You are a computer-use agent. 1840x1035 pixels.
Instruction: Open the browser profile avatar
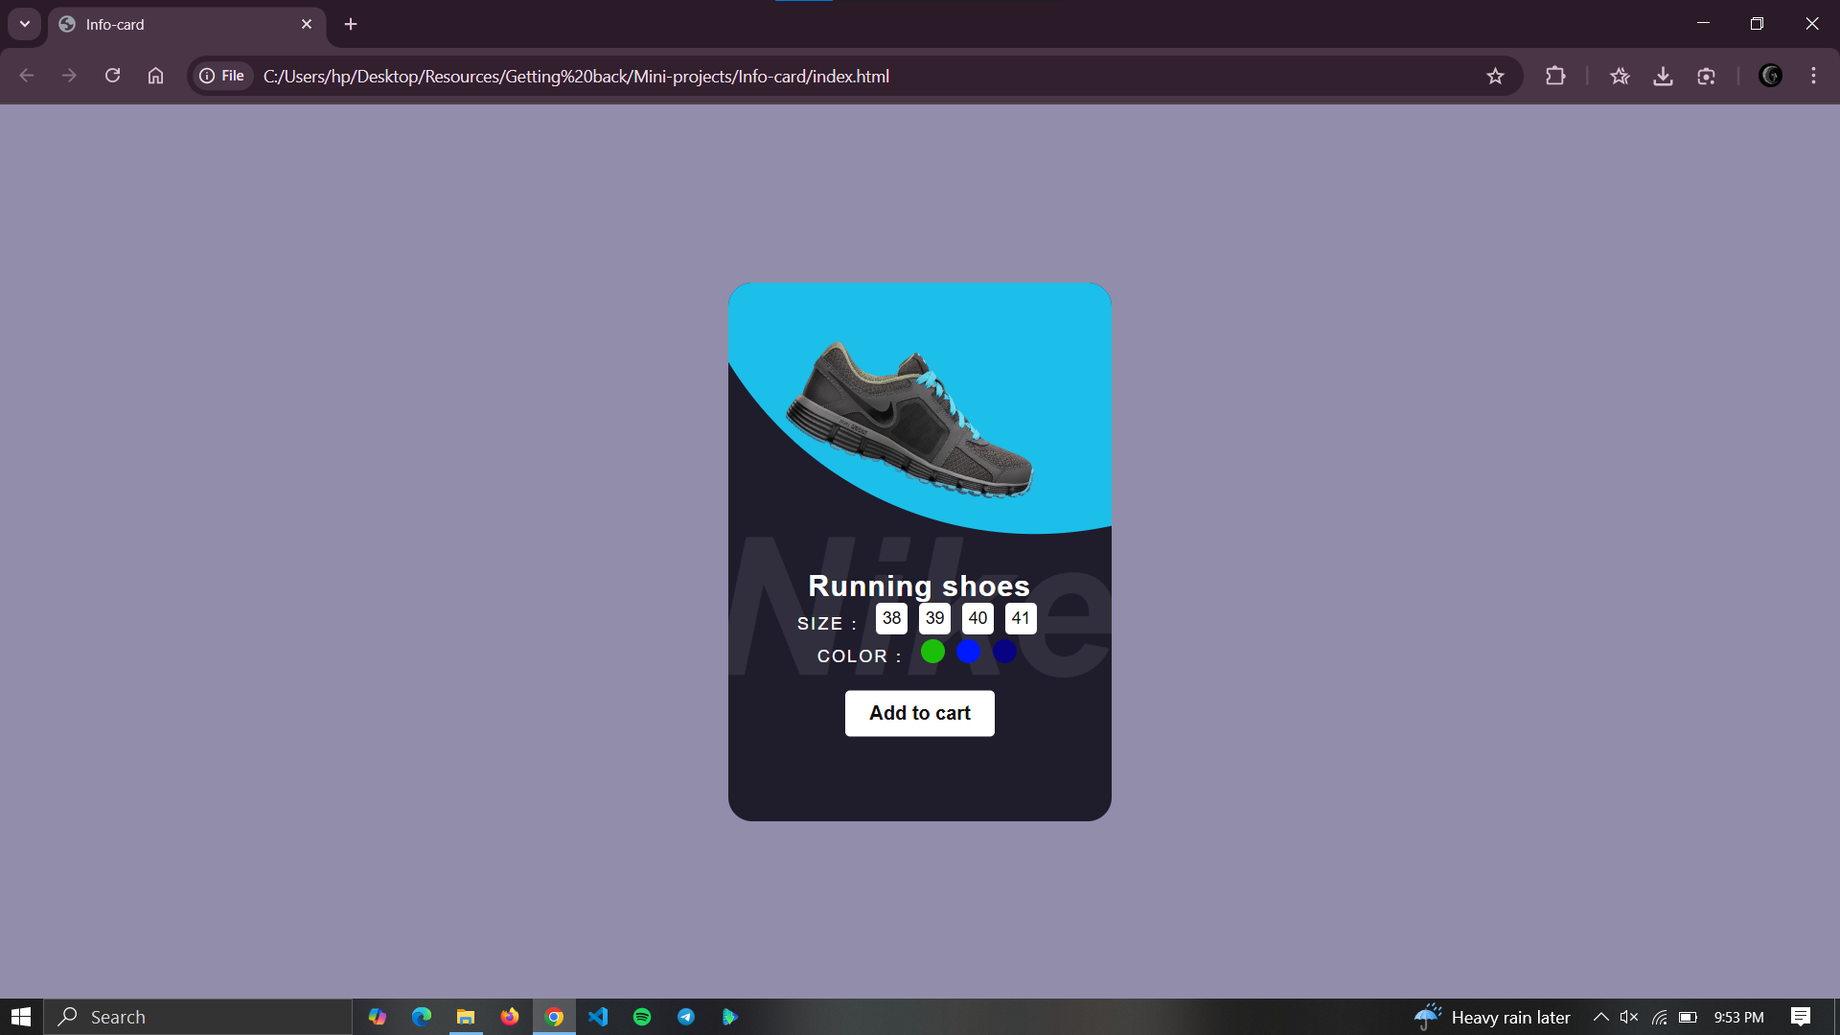click(1770, 76)
